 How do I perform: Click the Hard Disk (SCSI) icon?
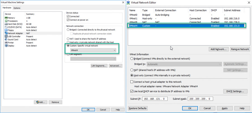coord(6,24)
